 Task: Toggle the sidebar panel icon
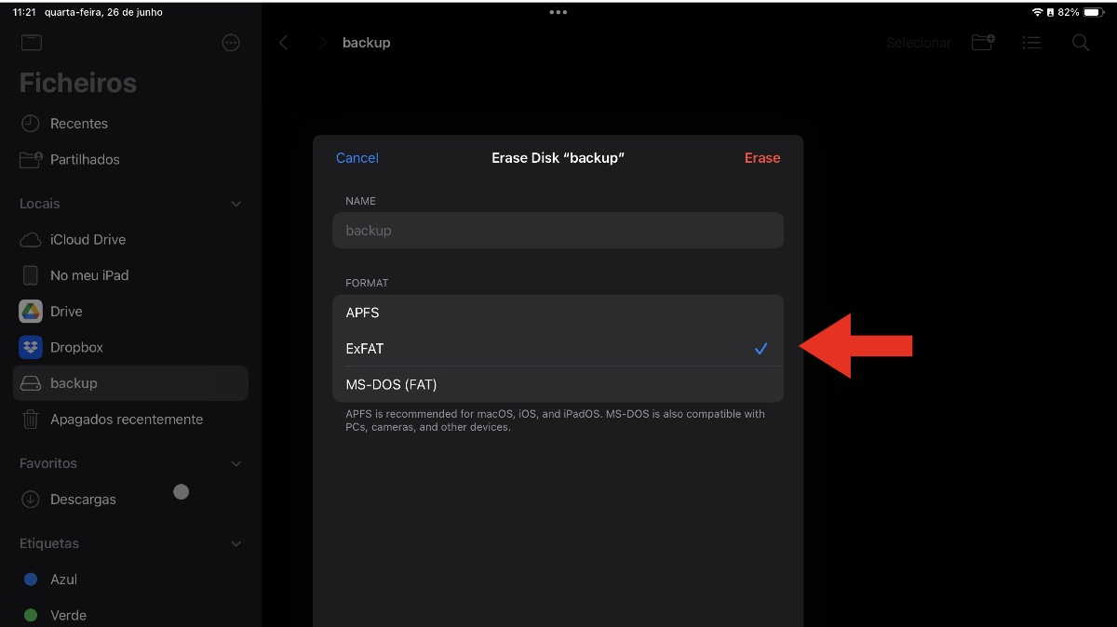(32, 43)
